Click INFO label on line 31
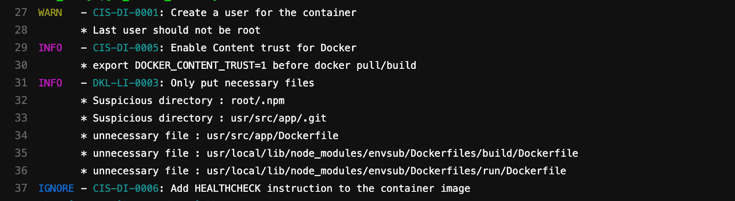 click(x=50, y=83)
